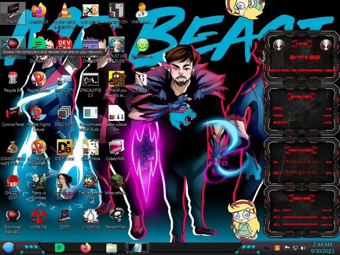Viewport: 340px width, 255px height.
Task: Click the NETWORK header in gadget
Action: click(x=301, y=150)
